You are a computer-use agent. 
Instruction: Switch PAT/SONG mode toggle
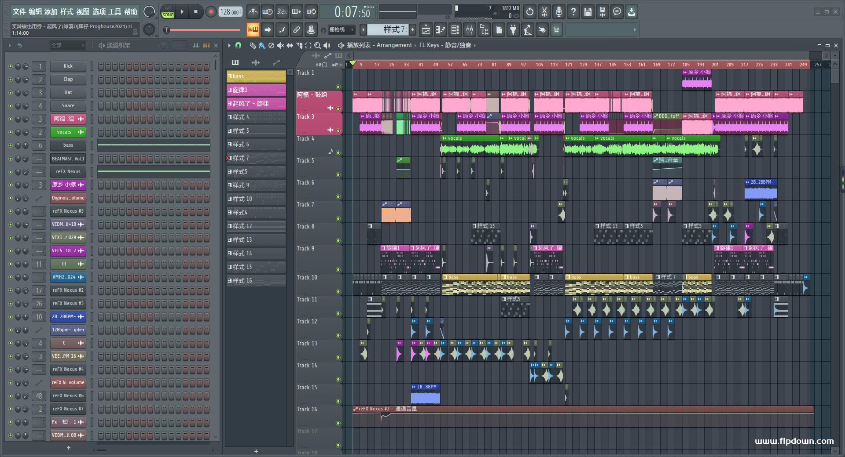click(168, 12)
